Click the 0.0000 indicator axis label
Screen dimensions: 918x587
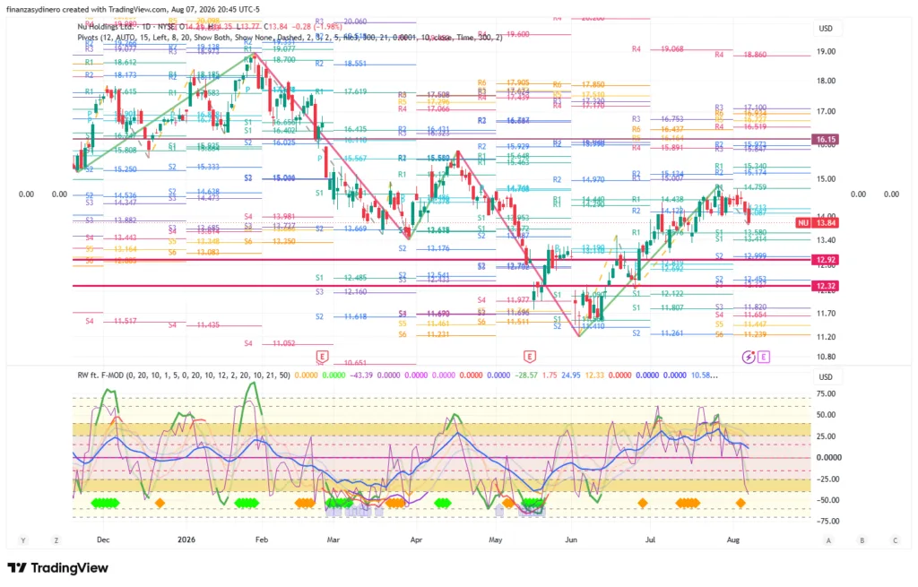(x=829, y=457)
